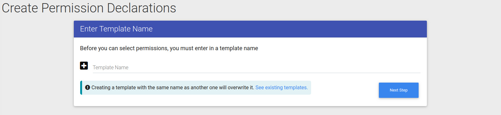Select the overwrite warning alert box
Image resolution: width=501 pixels, height=115 pixels.
click(196, 88)
